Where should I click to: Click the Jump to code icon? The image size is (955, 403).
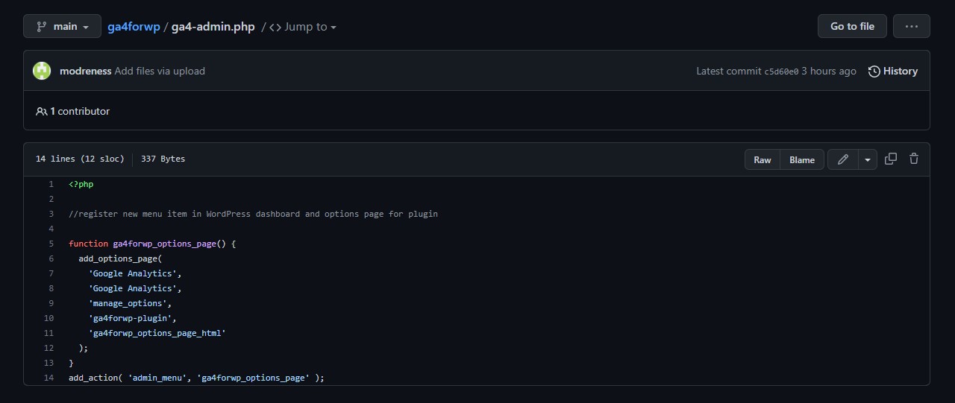(x=275, y=27)
